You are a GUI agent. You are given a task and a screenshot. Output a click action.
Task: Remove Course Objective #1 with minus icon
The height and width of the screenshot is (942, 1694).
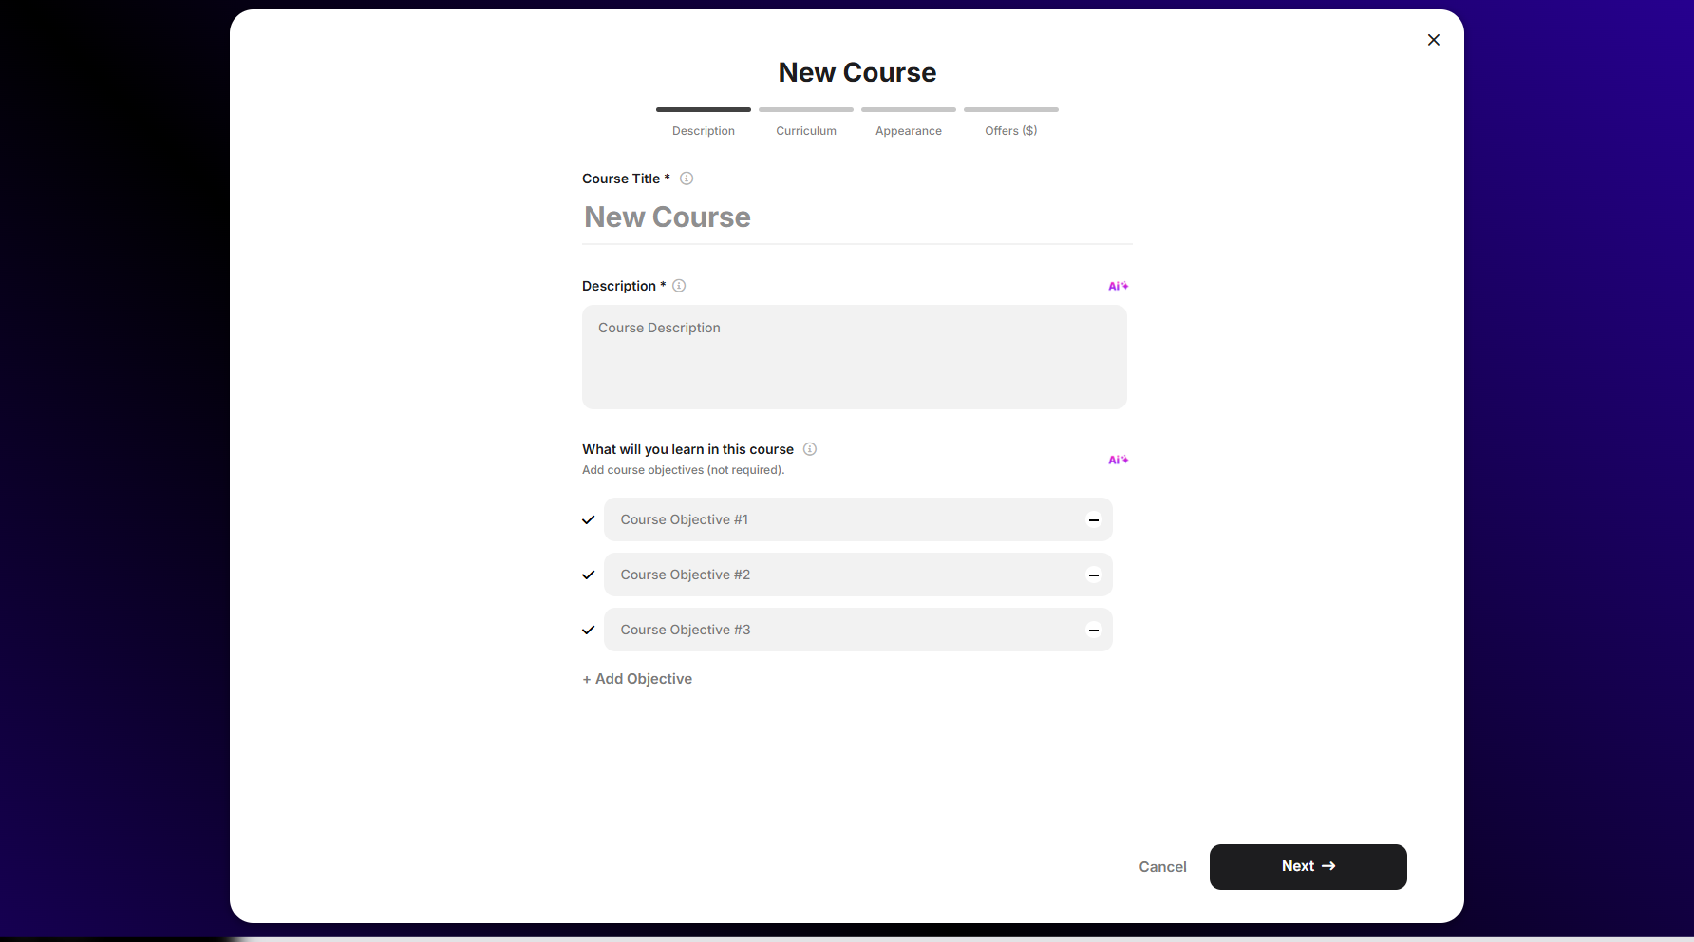1094,519
